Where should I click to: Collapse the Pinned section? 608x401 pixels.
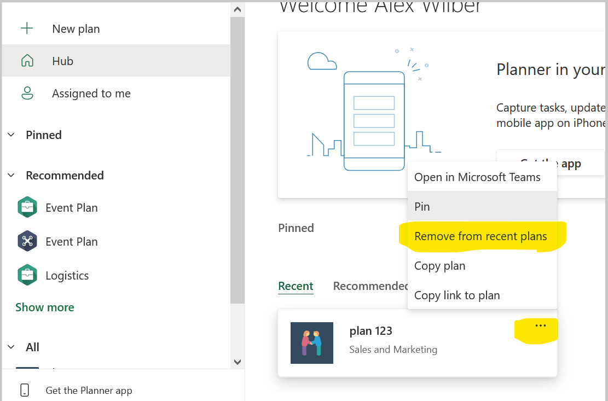point(11,135)
